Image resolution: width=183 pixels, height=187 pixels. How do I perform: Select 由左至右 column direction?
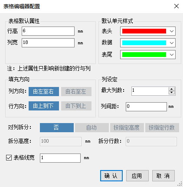tap(44, 91)
